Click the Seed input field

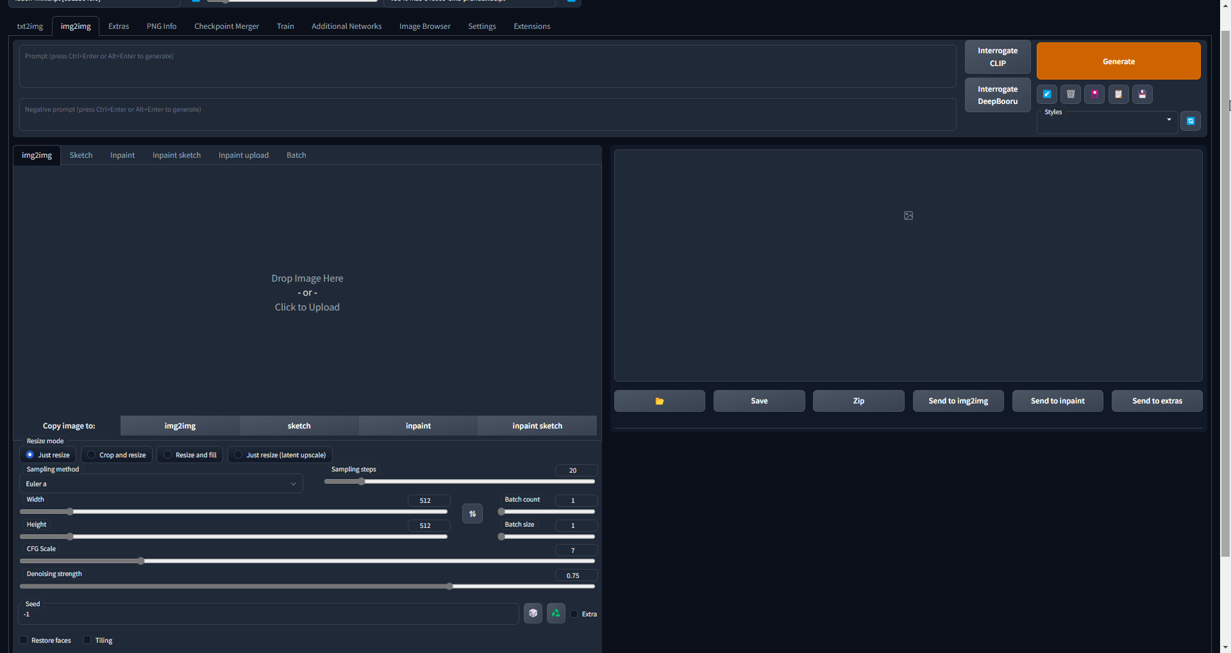(x=269, y=614)
